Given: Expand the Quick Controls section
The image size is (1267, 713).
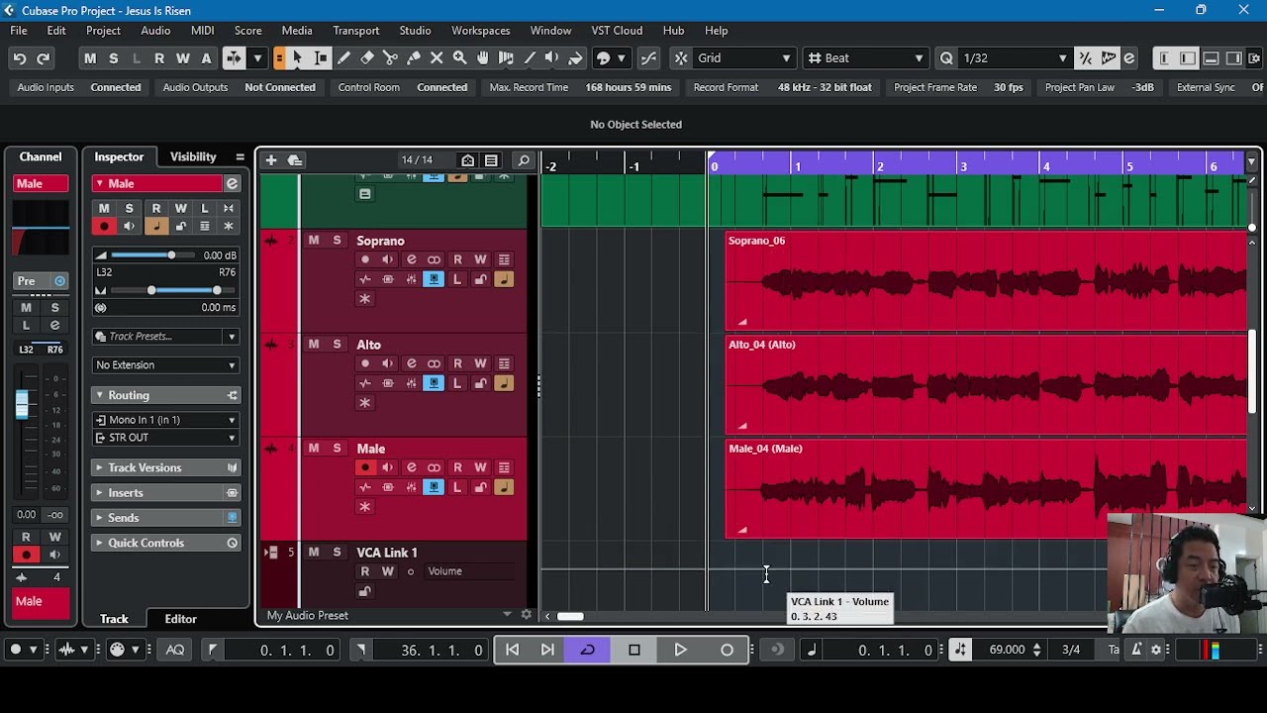Looking at the screenshot, I should point(165,543).
